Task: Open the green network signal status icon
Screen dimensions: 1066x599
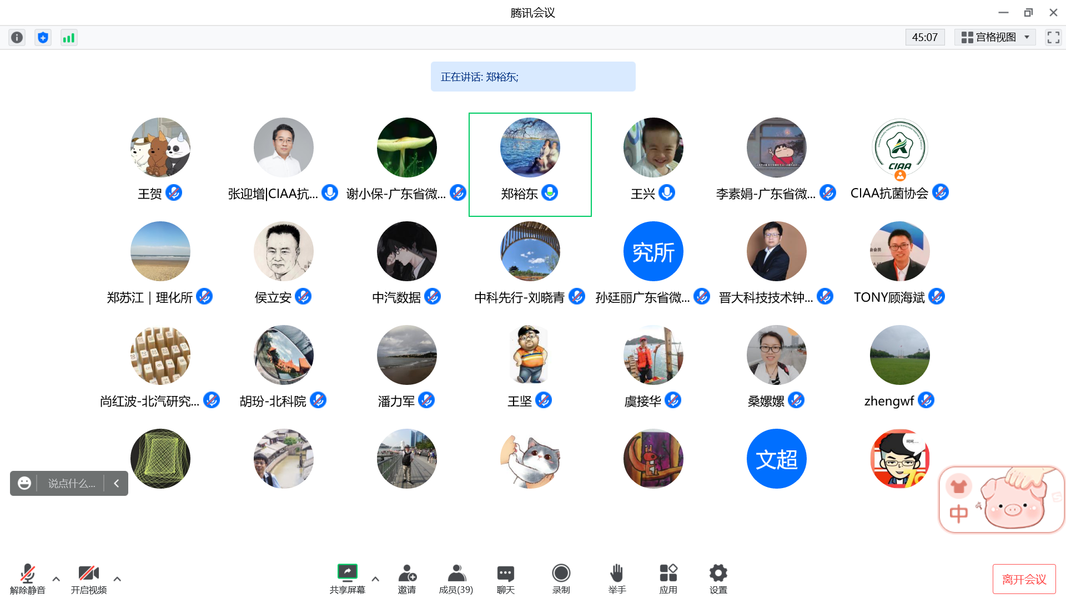Action: click(x=69, y=37)
